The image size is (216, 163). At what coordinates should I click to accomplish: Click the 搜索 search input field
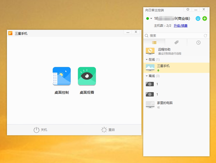tap(175, 36)
